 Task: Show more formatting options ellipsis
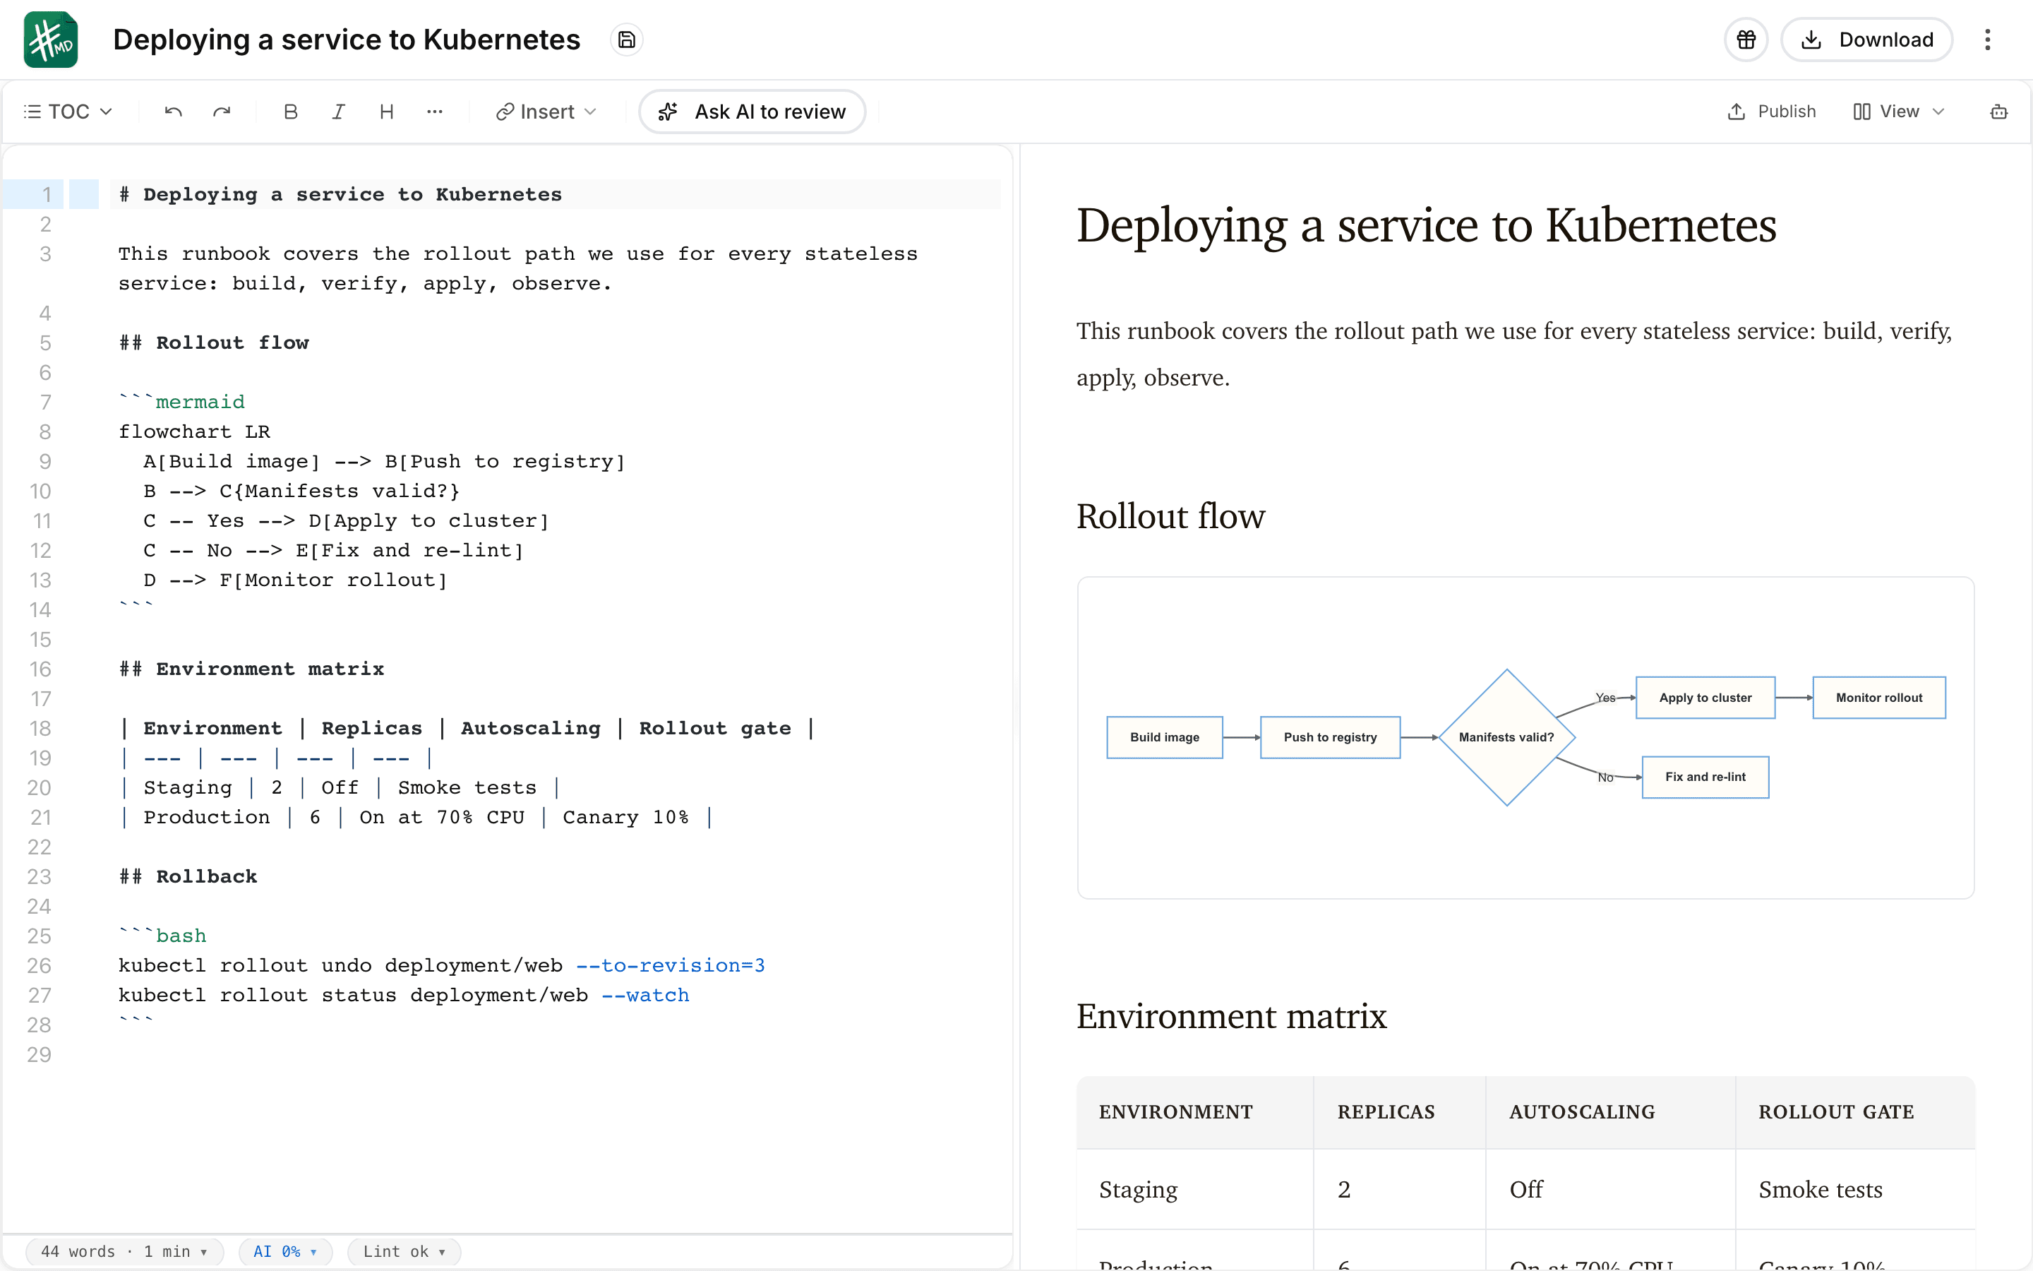coord(434,112)
